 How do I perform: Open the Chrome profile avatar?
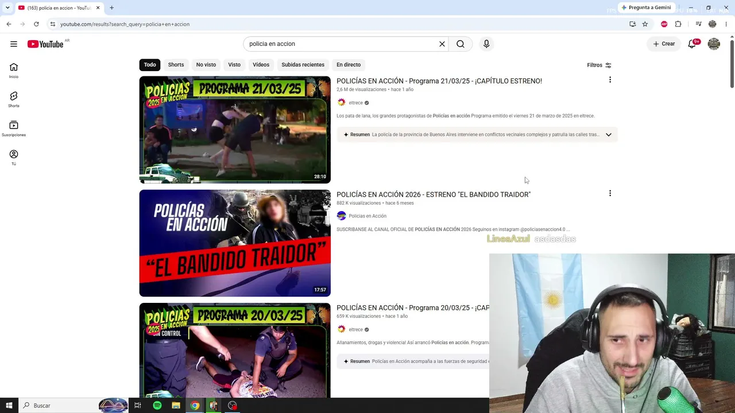tap(713, 24)
